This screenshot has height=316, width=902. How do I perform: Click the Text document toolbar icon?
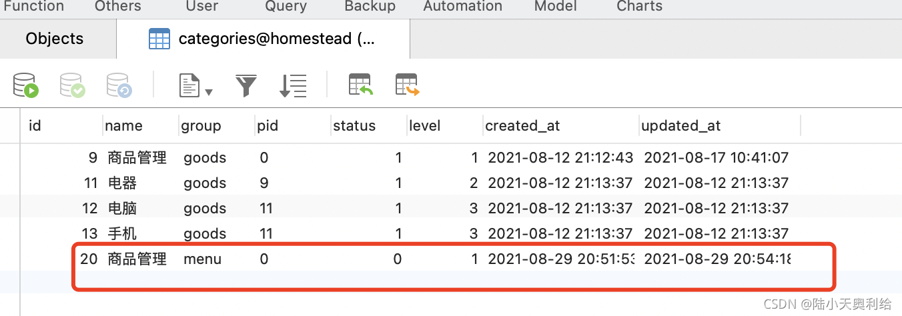189,85
